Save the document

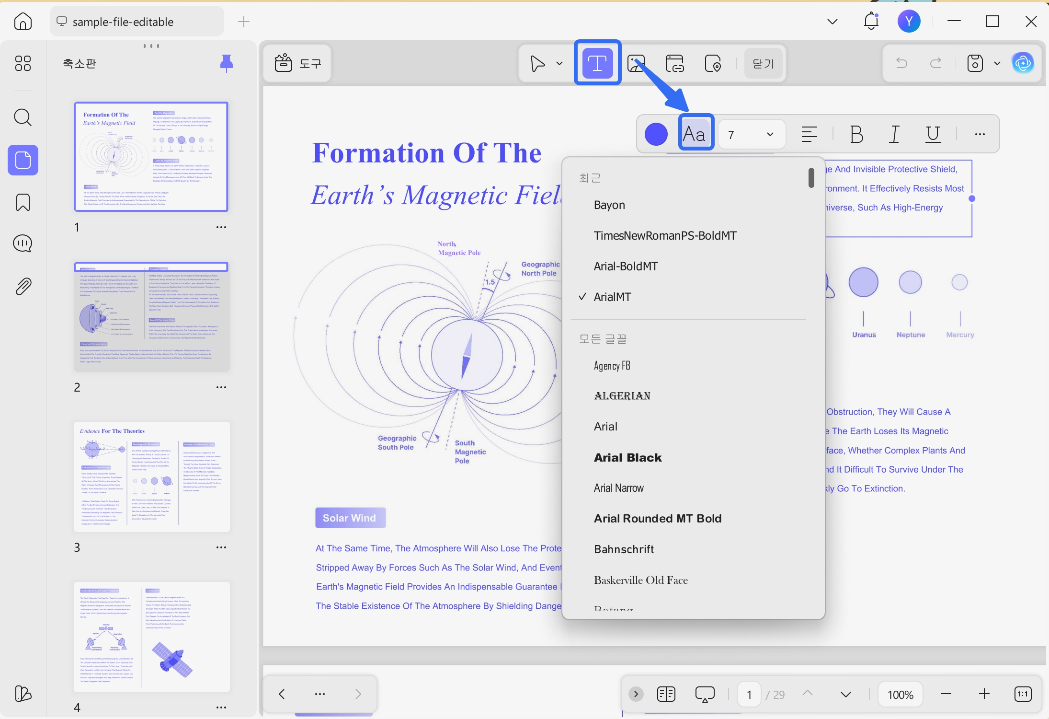tap(975, 63)
